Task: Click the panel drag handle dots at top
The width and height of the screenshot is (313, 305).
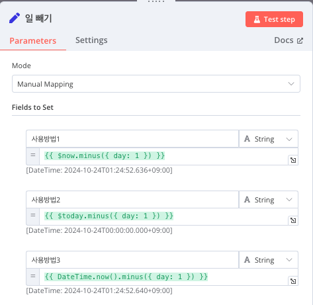Action: coord(156,1)
